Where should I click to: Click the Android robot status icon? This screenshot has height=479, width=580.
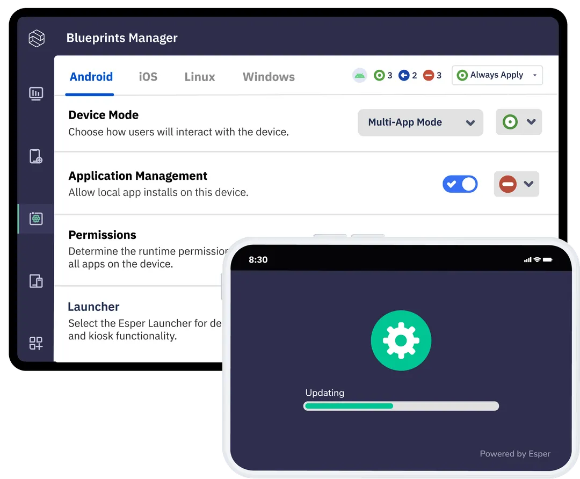click(x=359, y=76)
